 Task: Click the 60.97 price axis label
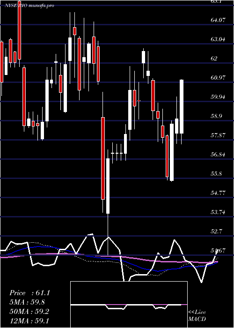click(218, 78)
